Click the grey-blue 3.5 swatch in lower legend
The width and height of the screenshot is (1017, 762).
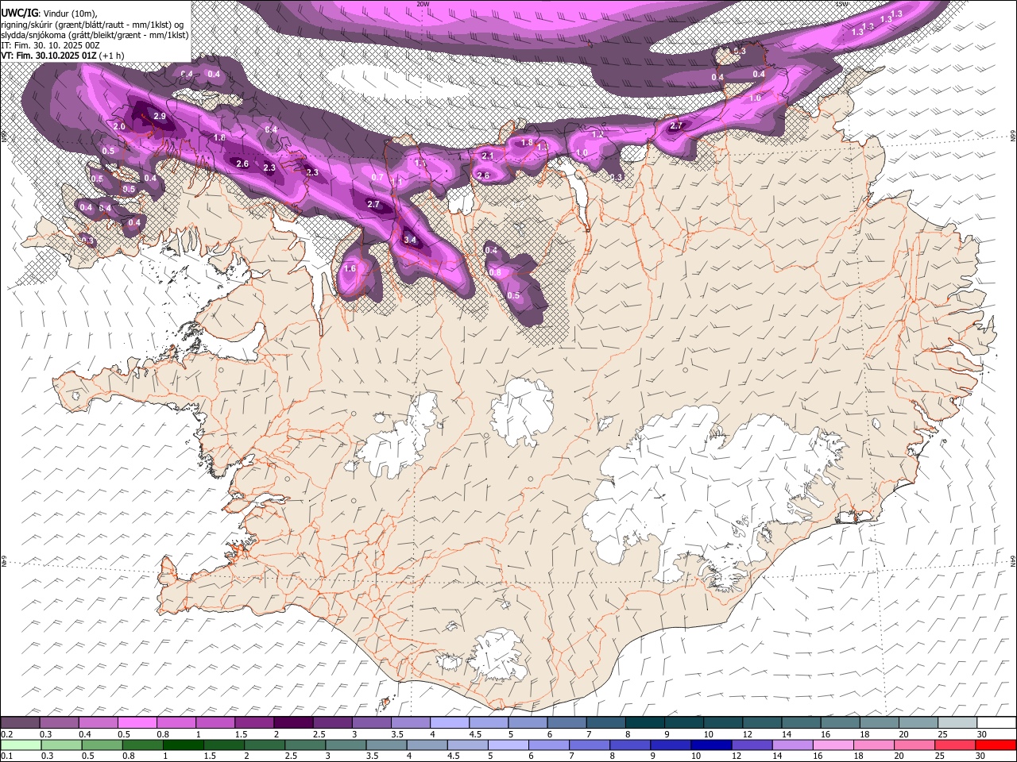click(387, 745)
